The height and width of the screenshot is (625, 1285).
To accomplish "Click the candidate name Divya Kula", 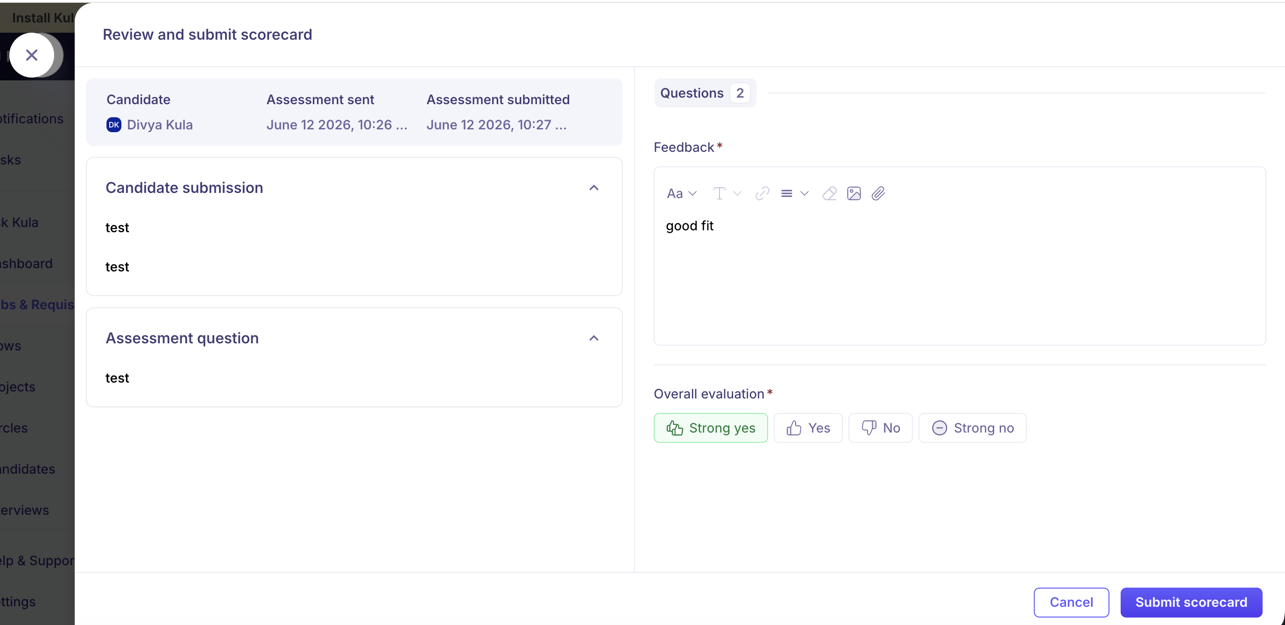I will (x=160, y=125).
